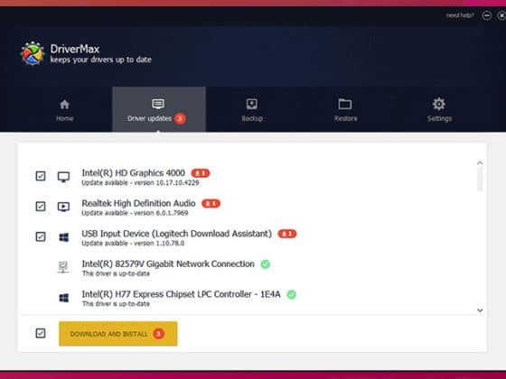The height and width of the screenshot is (379, 506).
Task: Click the network icon for 82579V Gigabit
Action: click(63, 267)
